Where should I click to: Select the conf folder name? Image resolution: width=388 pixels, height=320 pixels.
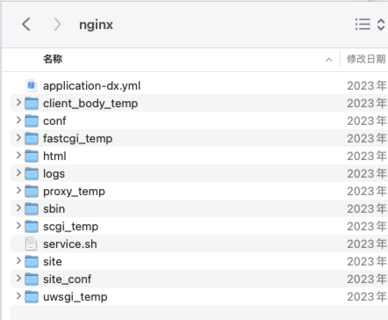tap(54, 120)
